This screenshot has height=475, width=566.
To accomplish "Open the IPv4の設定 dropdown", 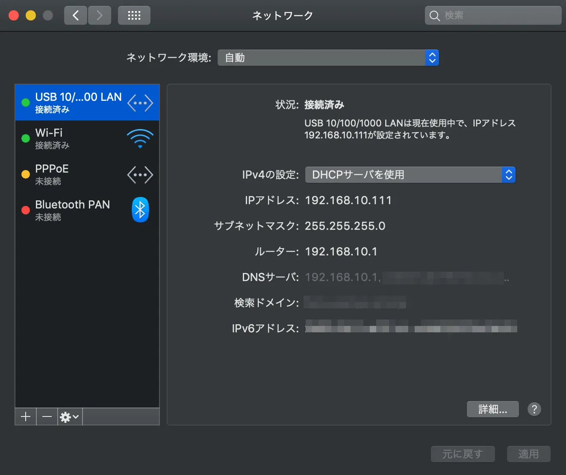I will (410, 175).
